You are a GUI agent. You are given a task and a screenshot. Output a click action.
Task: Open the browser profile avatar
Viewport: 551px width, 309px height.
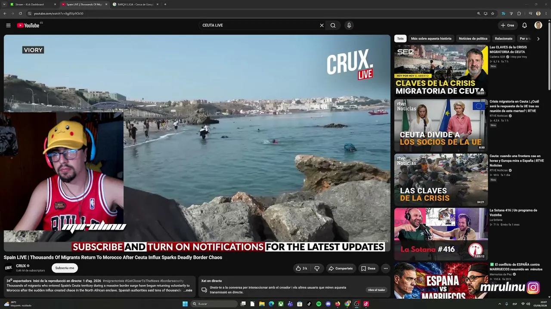click(x=538, y=13)
